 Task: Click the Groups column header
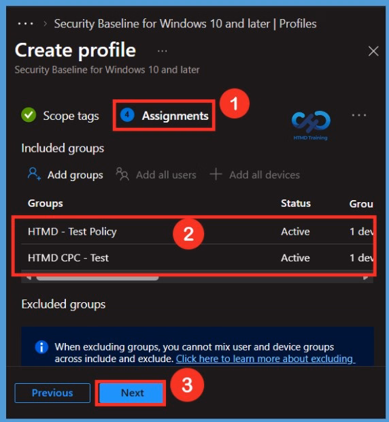pyautogui.click(x=45, y=204)
